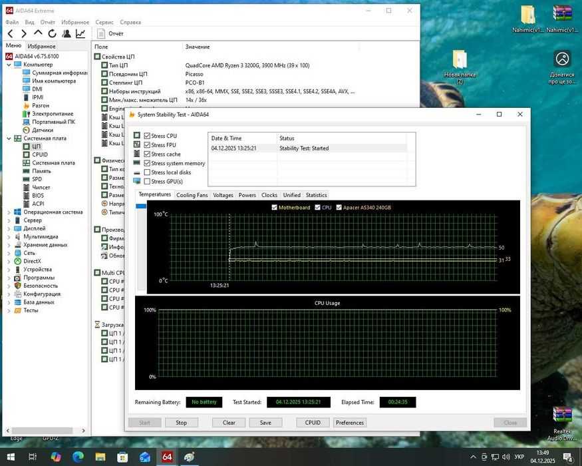Switch to the Statistics tab

pos(316,195)
